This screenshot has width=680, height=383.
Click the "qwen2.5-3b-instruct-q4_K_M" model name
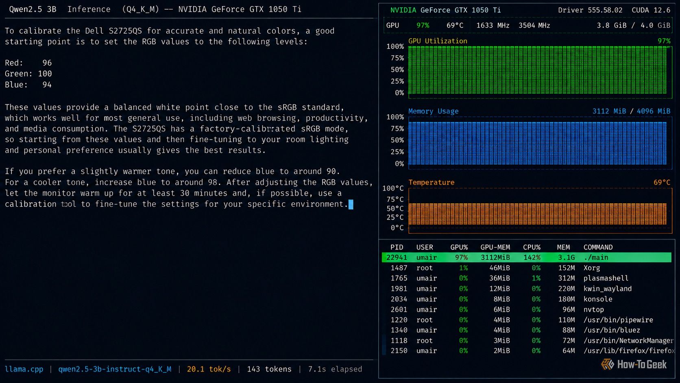[x=115, y=369]
